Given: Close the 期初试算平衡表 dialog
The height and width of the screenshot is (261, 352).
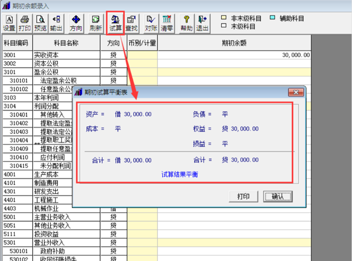Looking at the screenshot, I should [296, 92].
